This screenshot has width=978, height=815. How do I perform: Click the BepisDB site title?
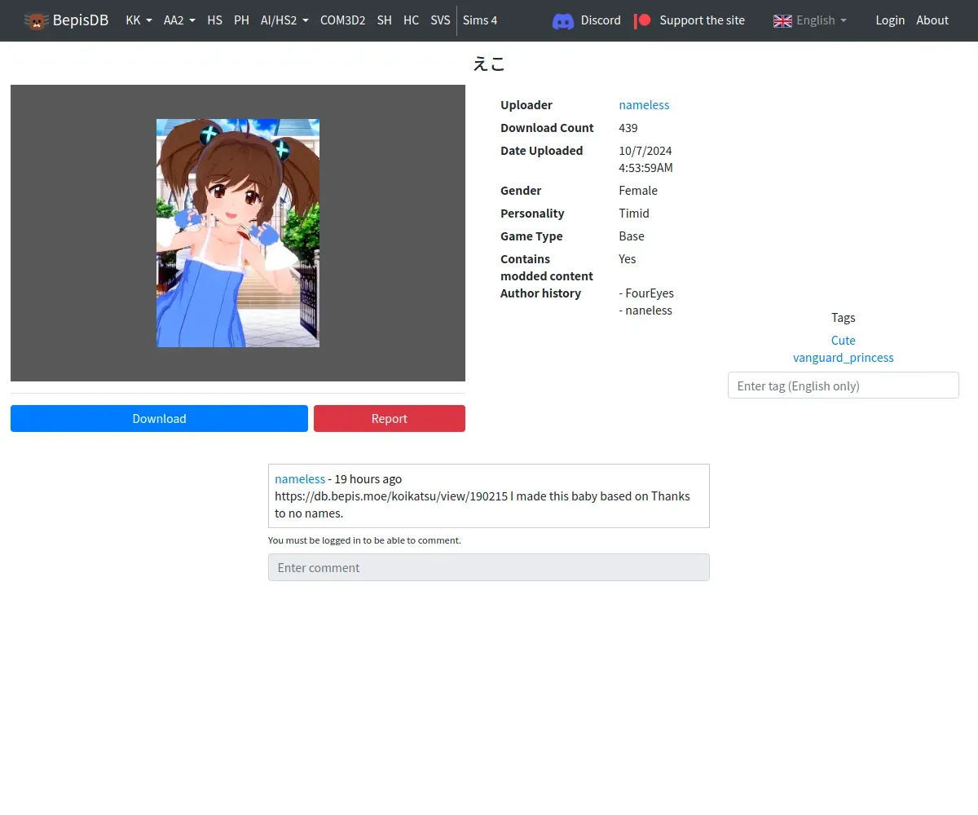tap(81, 20)
